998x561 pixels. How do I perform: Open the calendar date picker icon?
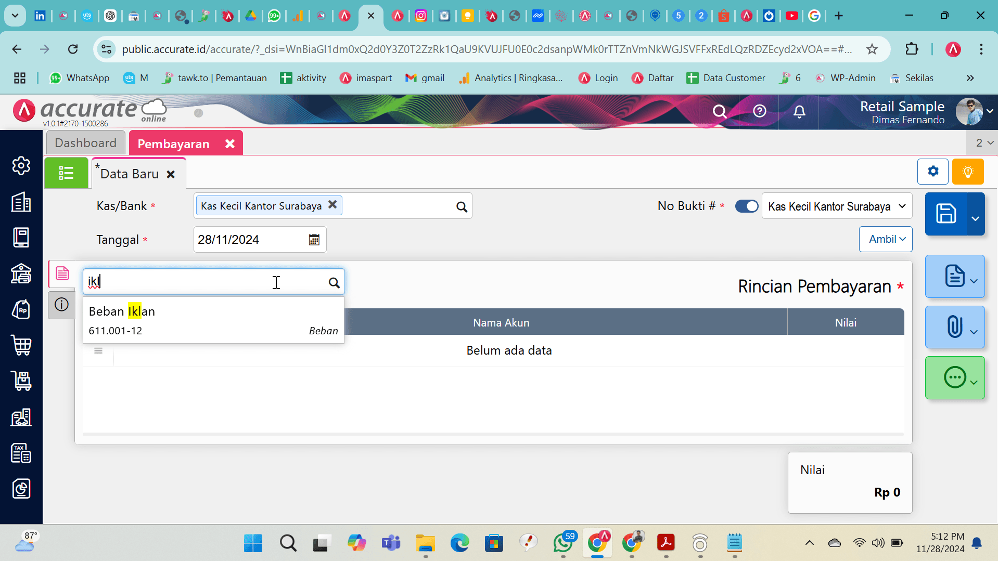(x=314, y=240)
